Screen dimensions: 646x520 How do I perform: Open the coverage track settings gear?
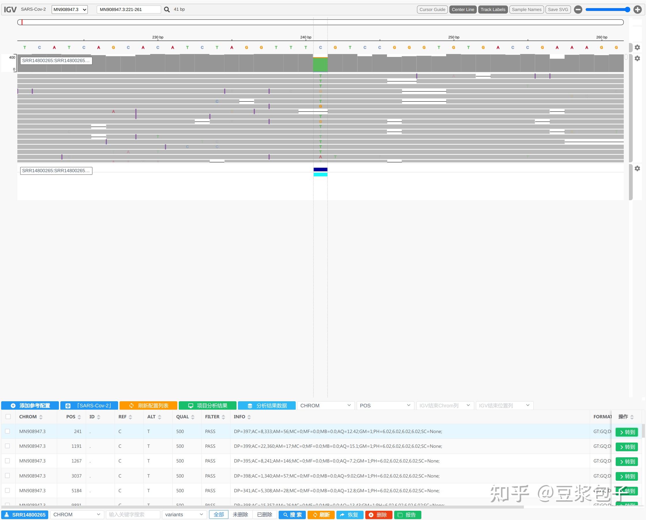tap(637, 47)
